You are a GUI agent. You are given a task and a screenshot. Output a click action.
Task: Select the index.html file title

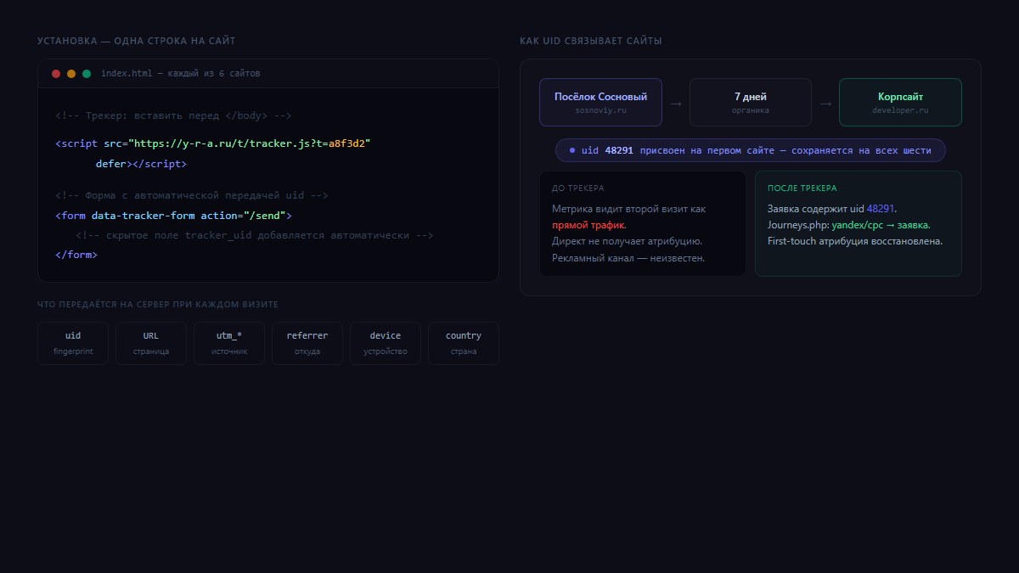180,74
